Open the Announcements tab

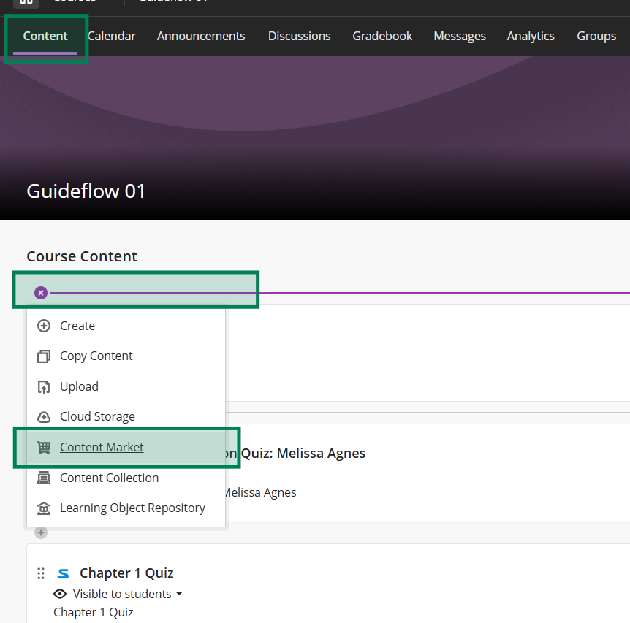point(201,36)
